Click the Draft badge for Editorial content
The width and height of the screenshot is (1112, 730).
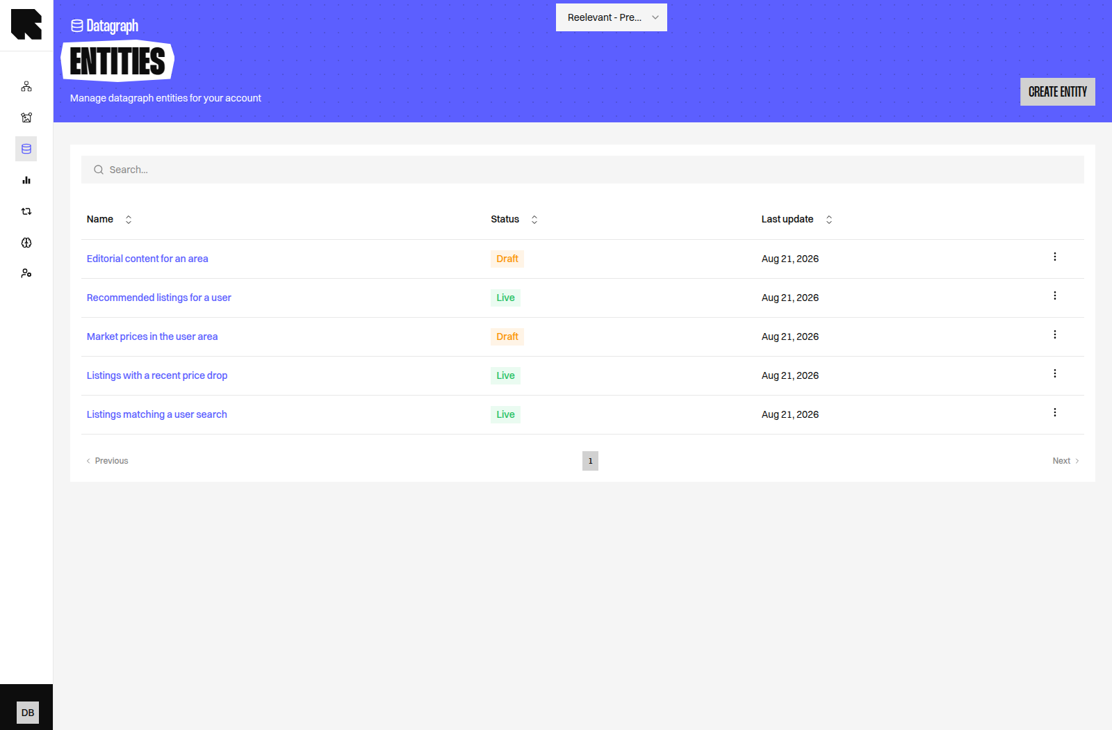point(507,259)
